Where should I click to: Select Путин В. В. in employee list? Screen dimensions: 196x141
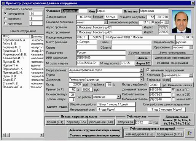click(x=10, y=76)
